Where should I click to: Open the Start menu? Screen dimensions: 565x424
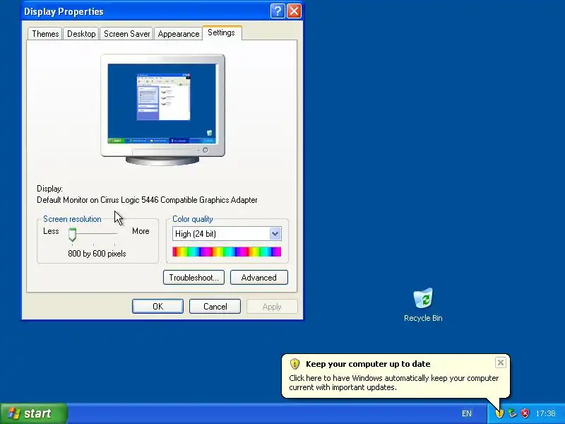[33, 413]
